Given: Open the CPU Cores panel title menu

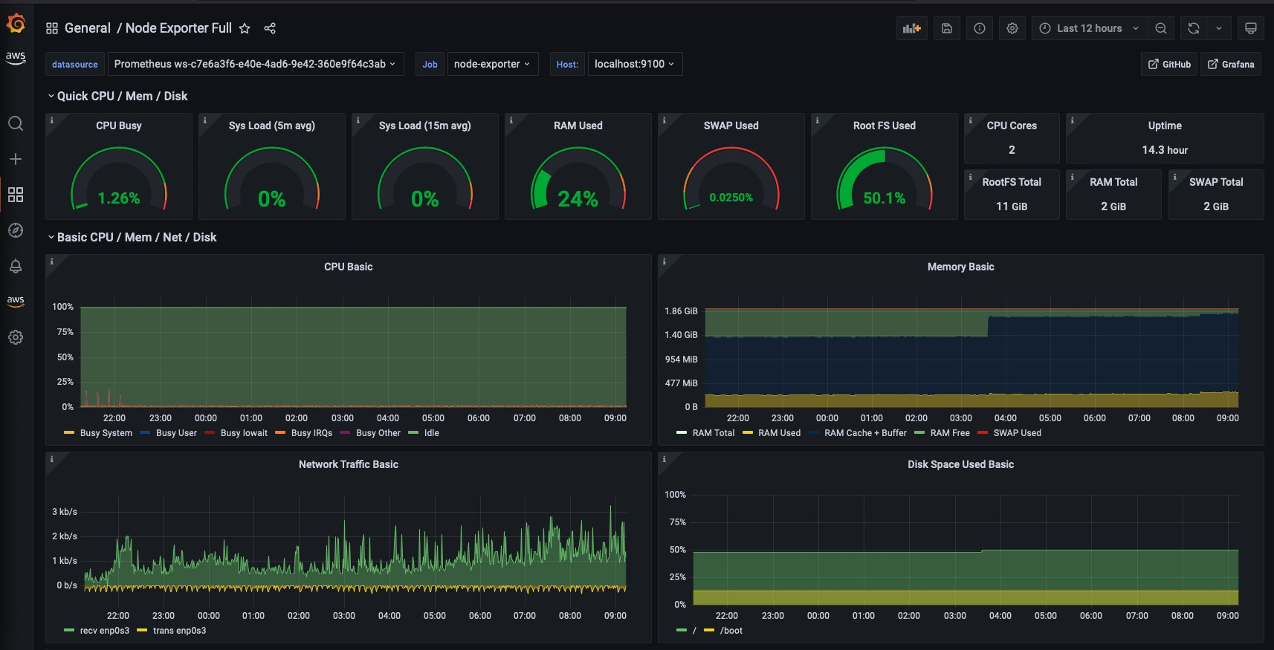Looking at the screenshot, I should click(x=1012, y=126).
